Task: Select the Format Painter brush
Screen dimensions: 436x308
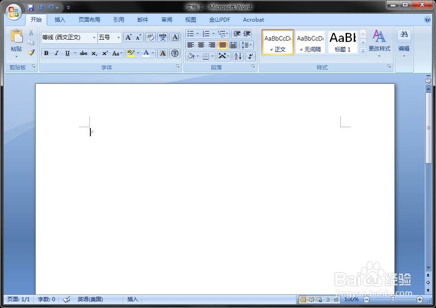Action: [31, 52]
